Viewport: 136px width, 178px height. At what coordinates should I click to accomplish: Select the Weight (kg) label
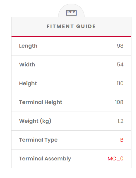tap(35, 121)
